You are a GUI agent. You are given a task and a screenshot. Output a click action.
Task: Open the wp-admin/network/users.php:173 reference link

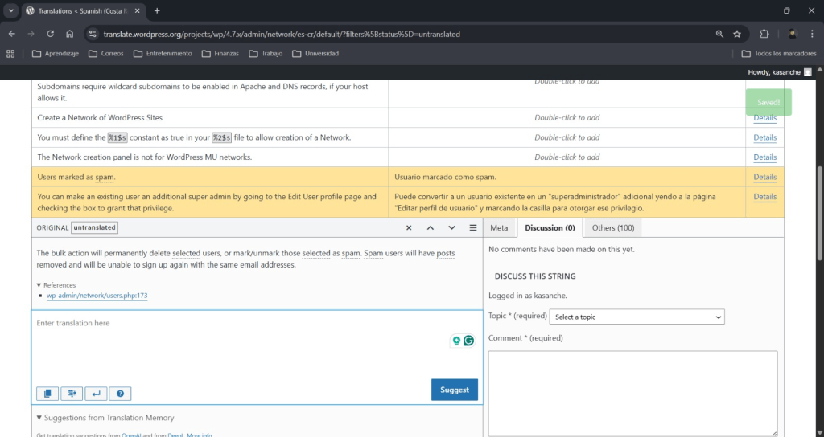pos(97,296)
